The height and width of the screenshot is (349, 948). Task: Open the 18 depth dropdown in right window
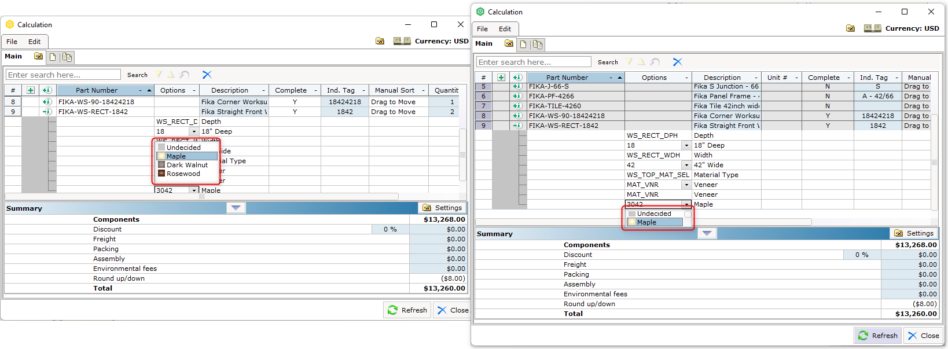[x=686, y=145]
